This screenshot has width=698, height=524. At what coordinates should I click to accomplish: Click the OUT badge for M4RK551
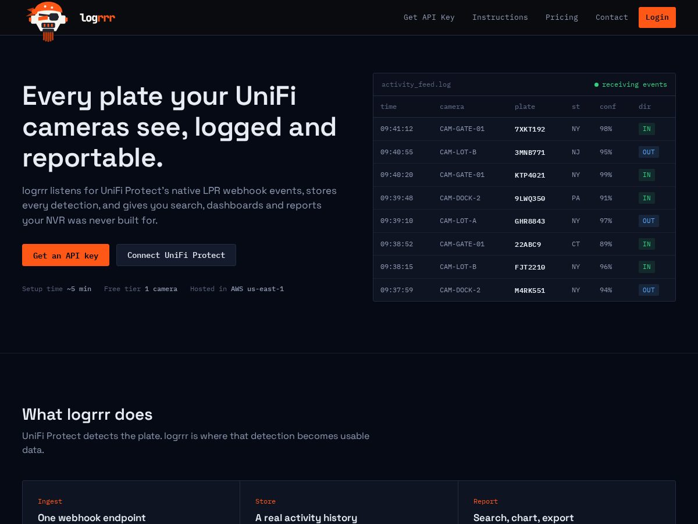pyautogui.click(x=649, y=290)
